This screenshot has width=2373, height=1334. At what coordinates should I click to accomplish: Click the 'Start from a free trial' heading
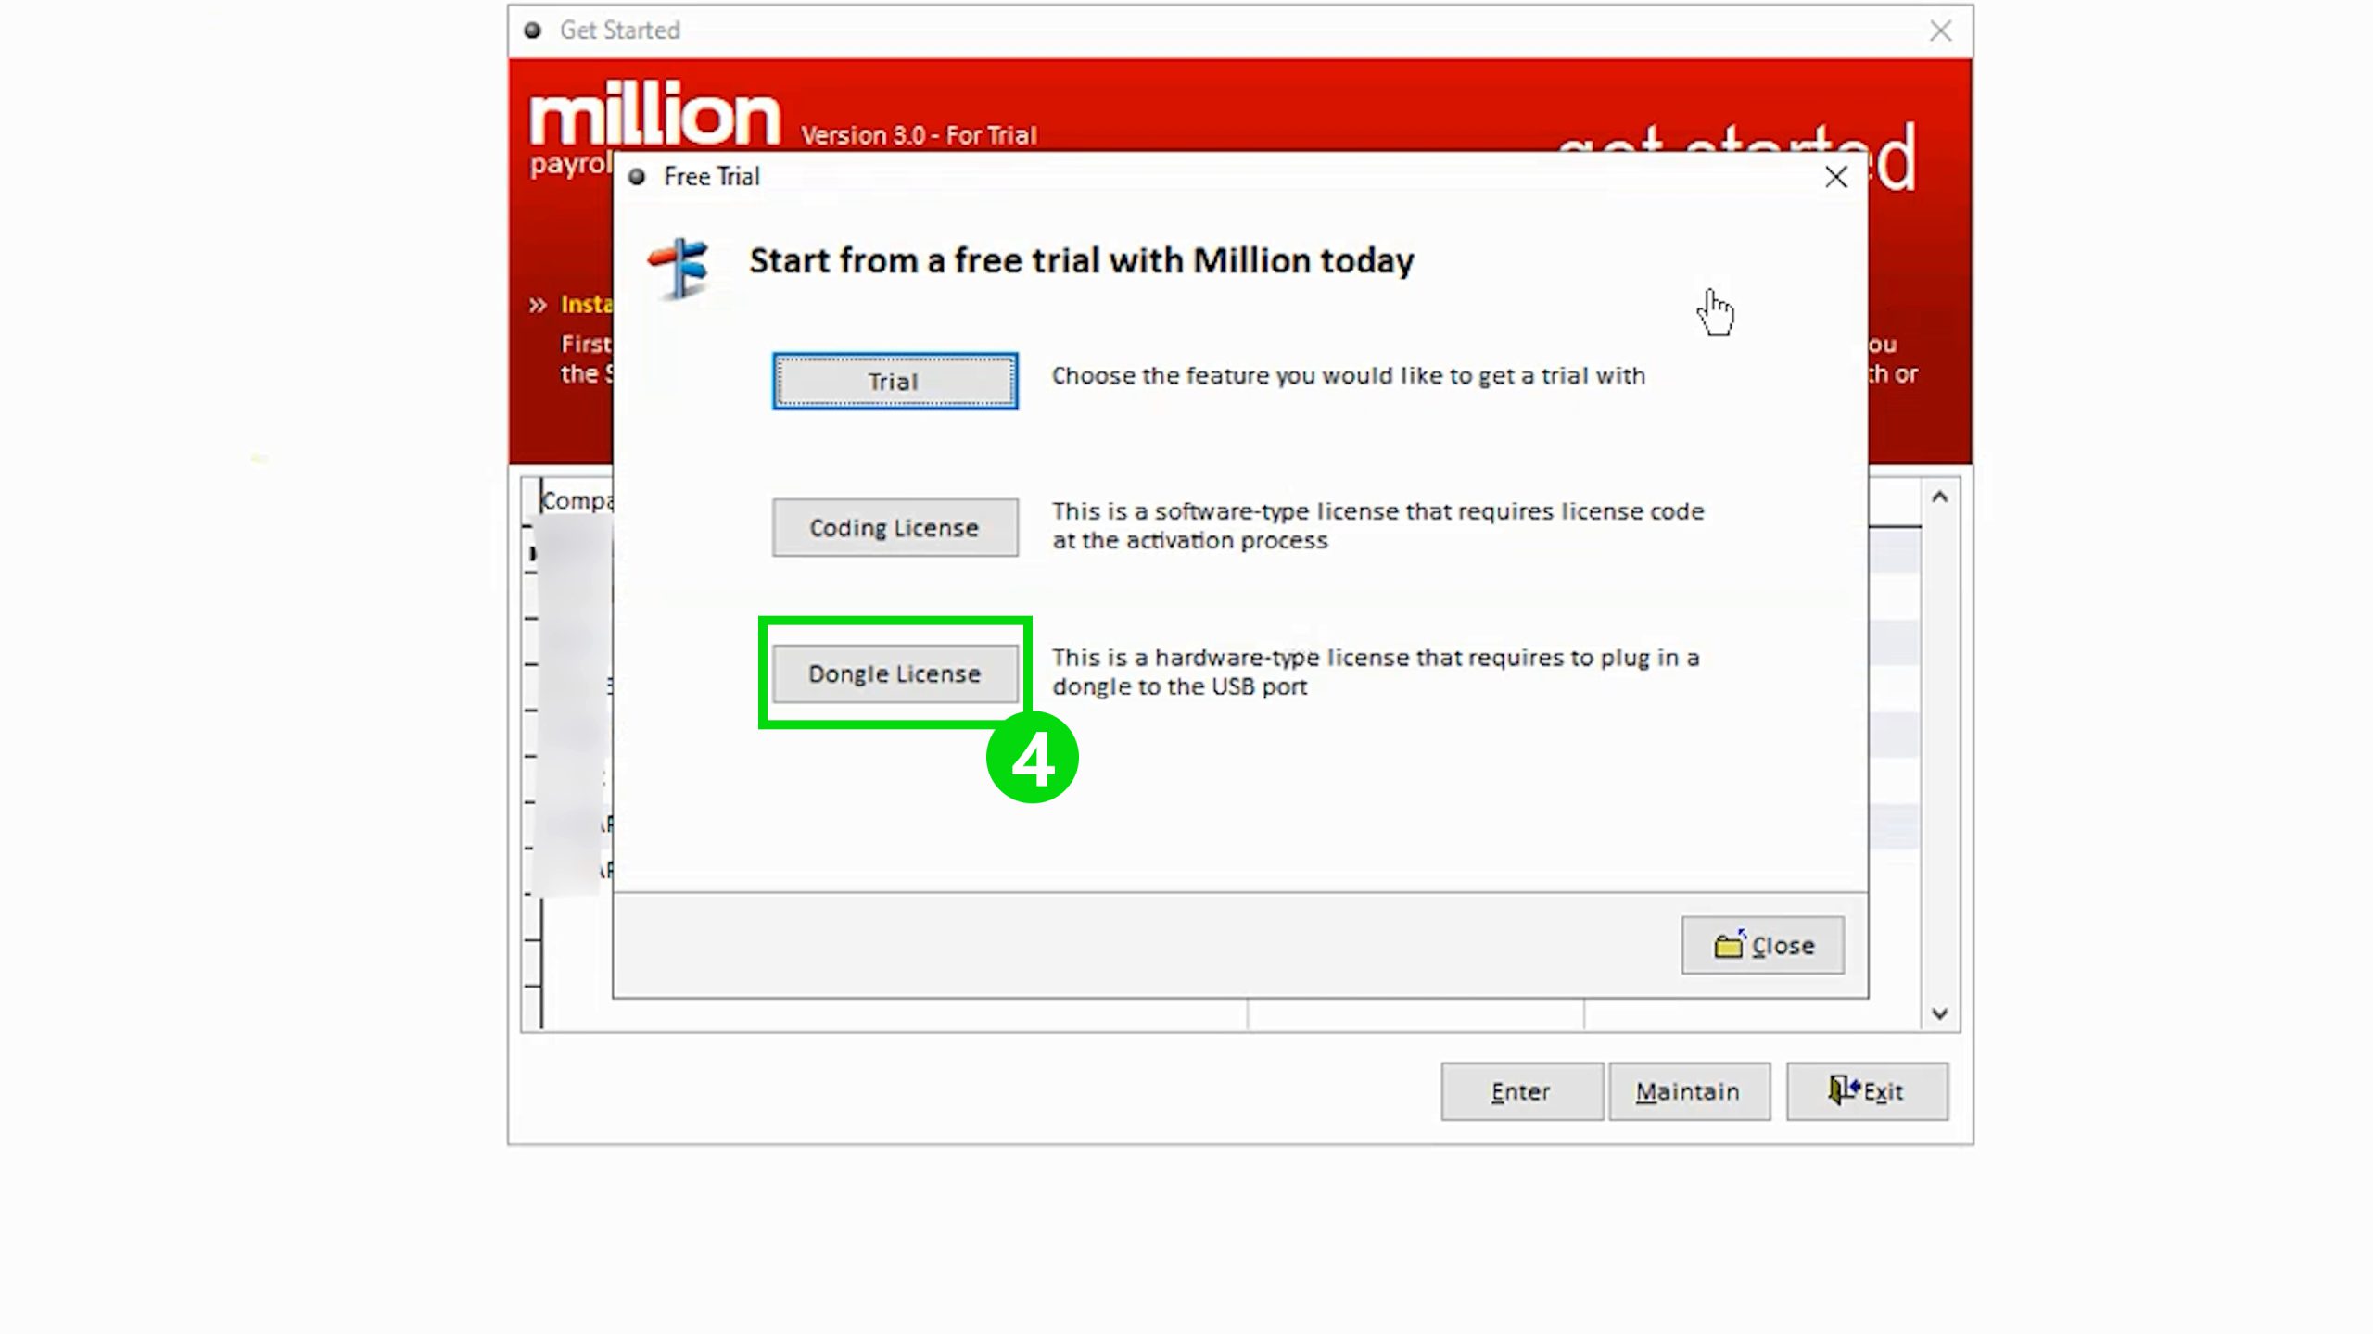(x=1081, y=260)
